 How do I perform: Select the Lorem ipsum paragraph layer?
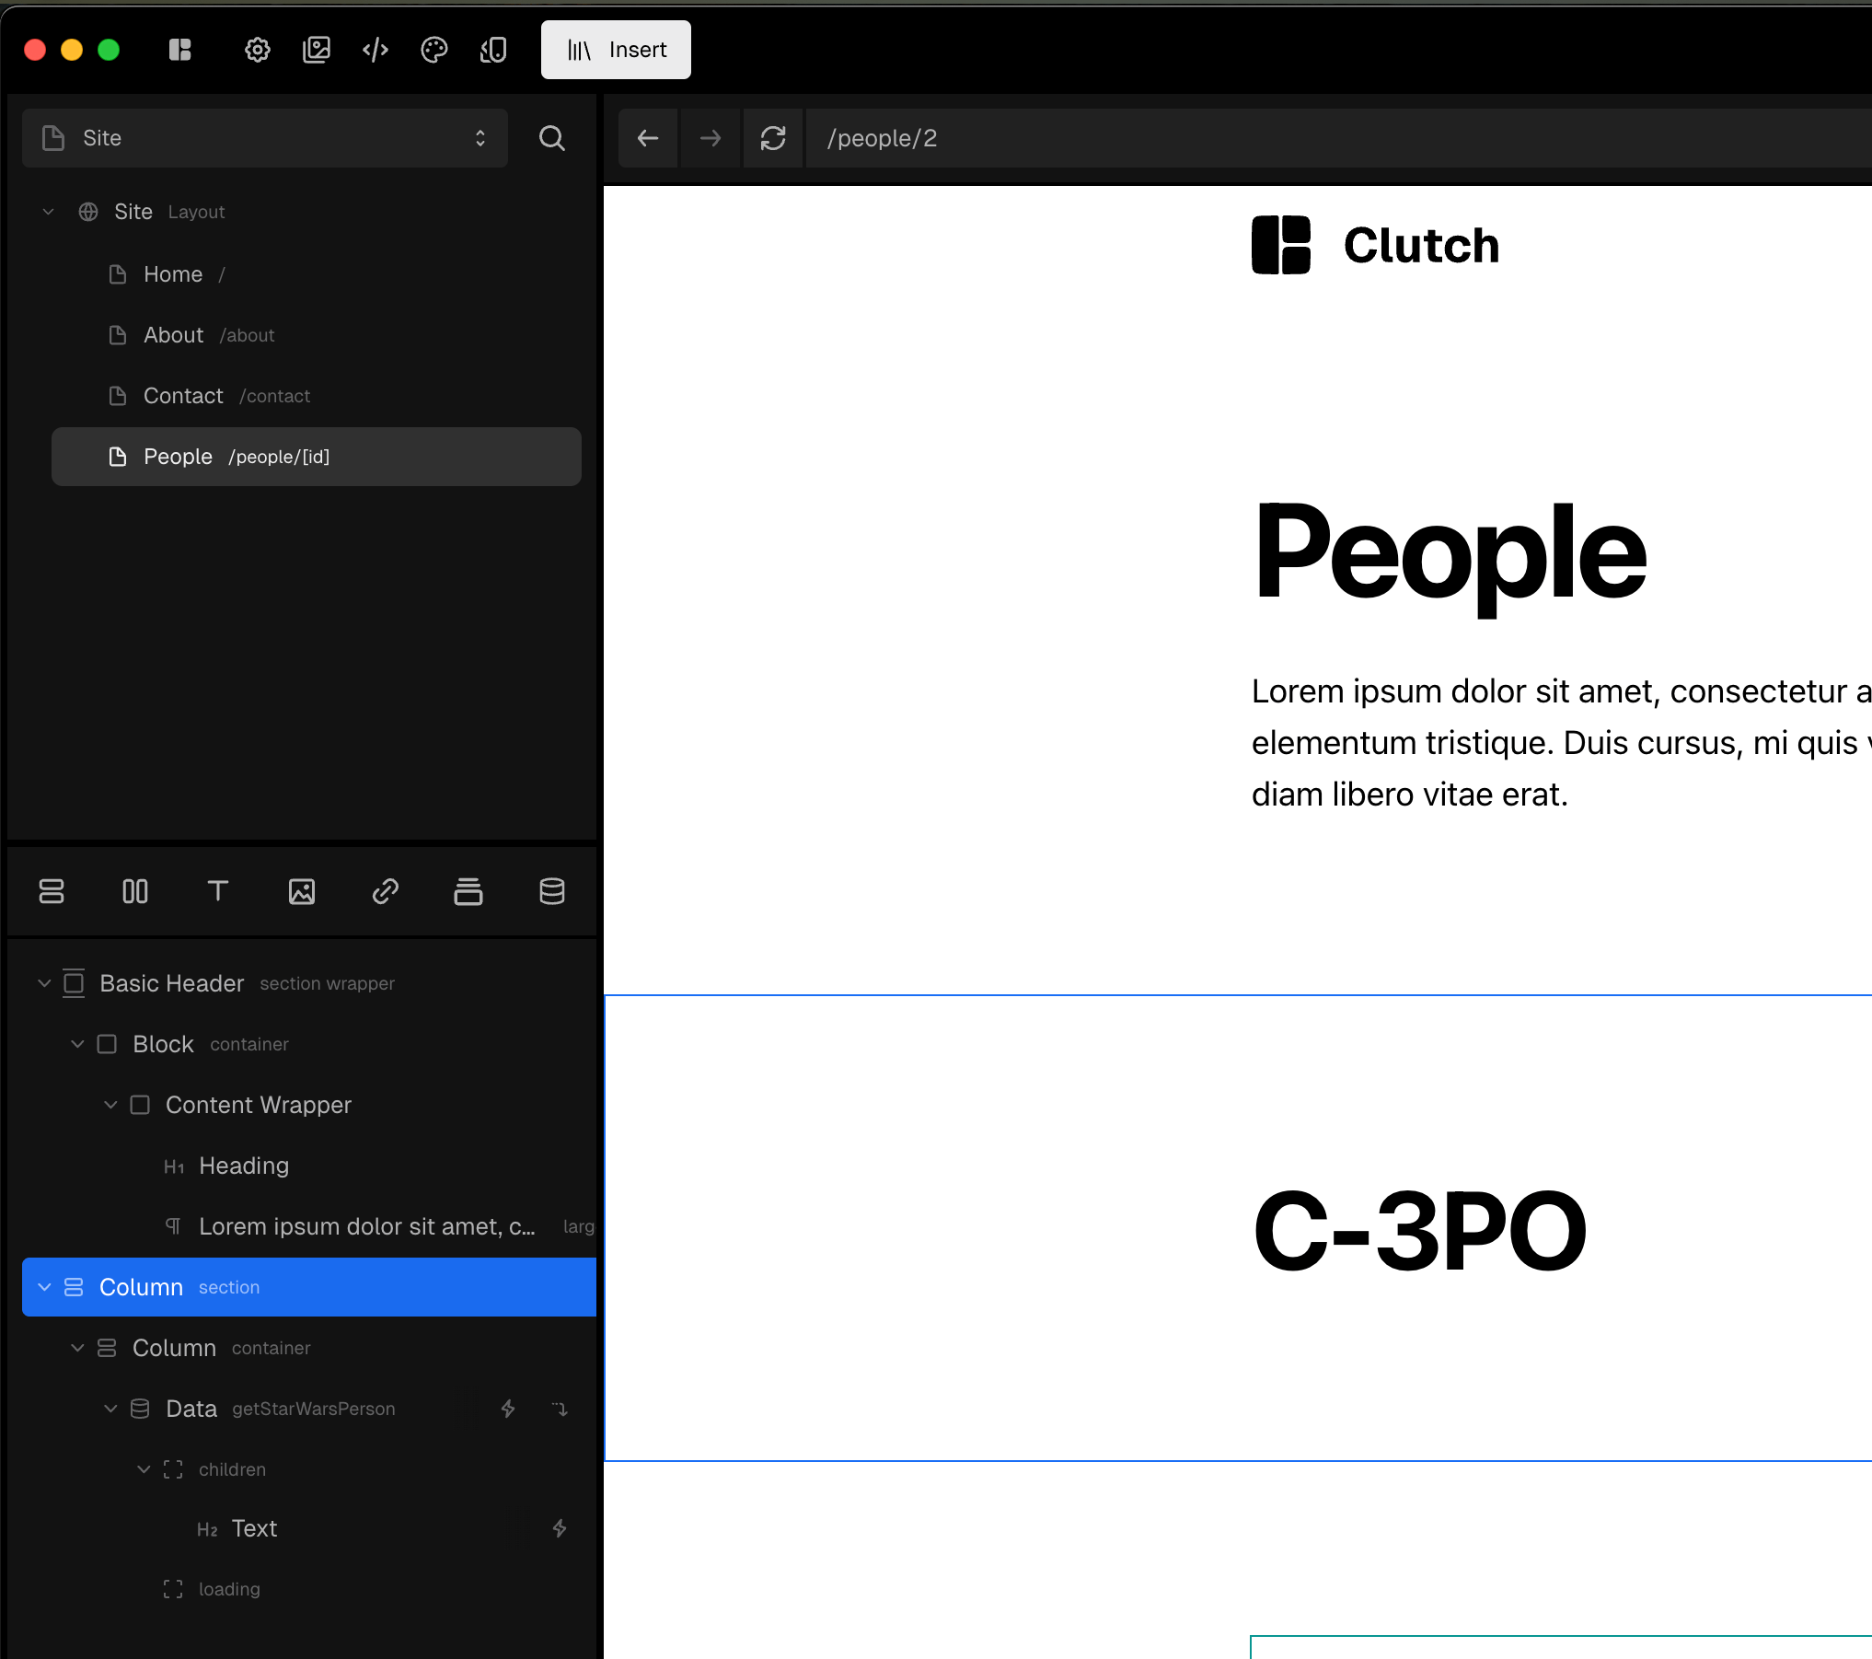309,1226
